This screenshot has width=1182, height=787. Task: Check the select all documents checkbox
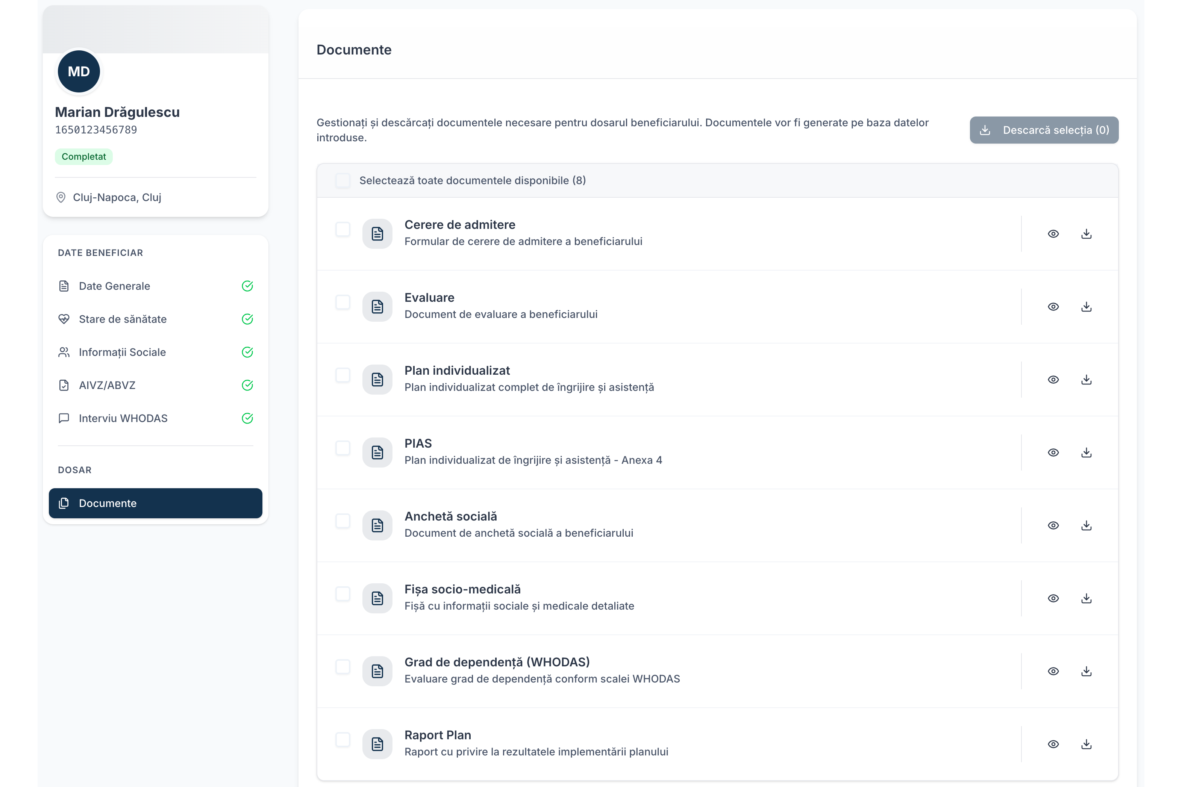coord(342,181)
